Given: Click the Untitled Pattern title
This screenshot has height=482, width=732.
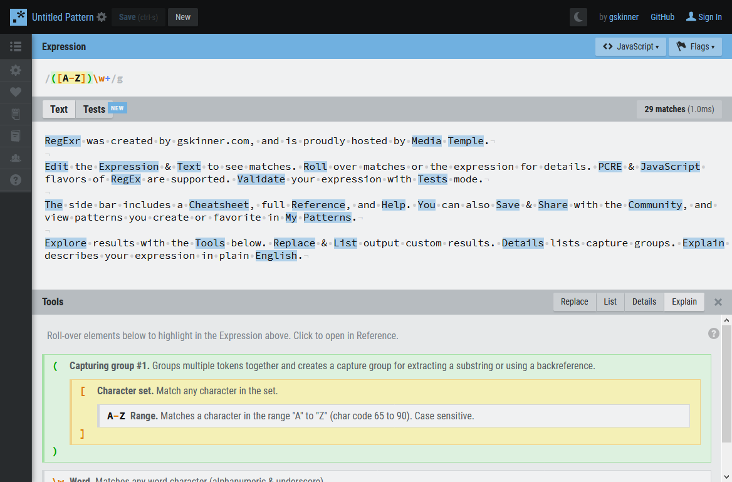Looking at the screenshot, I should [x=63, y=18].
